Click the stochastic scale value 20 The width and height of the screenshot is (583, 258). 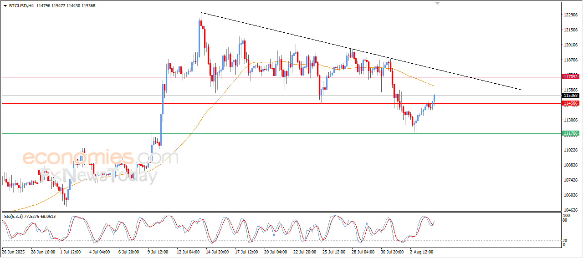(x=566, y=240)
